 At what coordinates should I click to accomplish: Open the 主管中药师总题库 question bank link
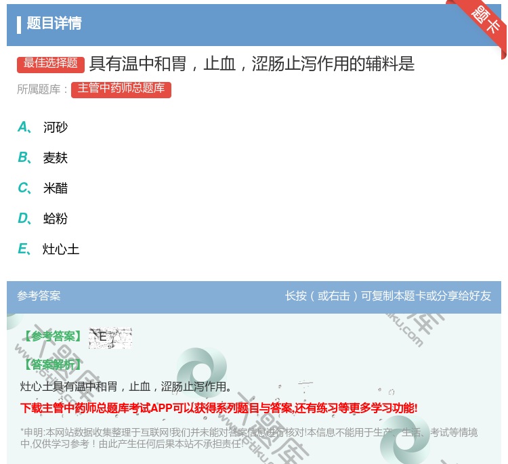121,89
